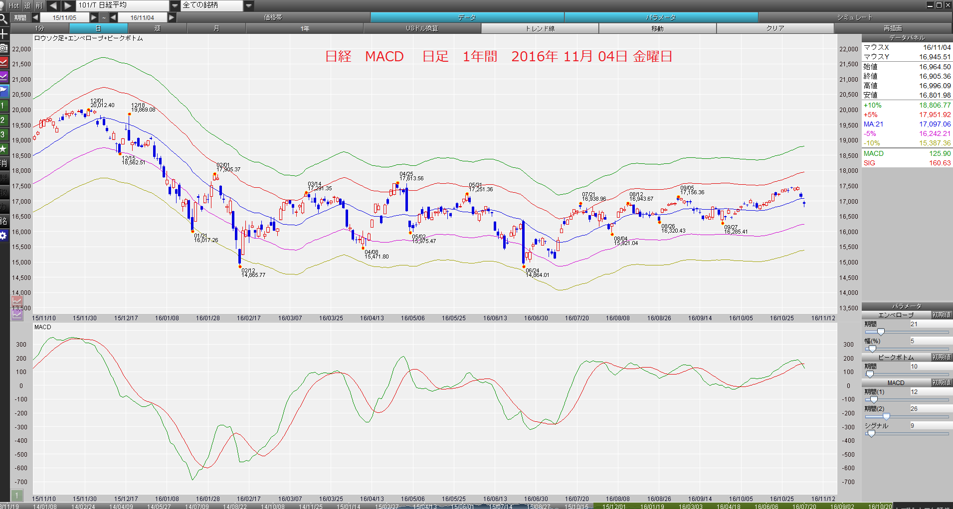Click the シグナル slider handle

point(871,434)
